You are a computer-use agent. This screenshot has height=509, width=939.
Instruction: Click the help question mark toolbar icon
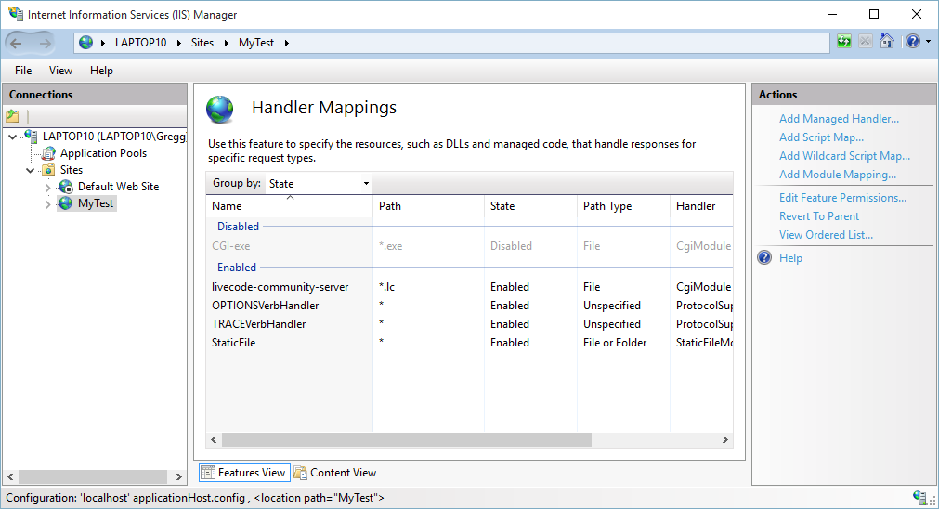pos(912,42)
